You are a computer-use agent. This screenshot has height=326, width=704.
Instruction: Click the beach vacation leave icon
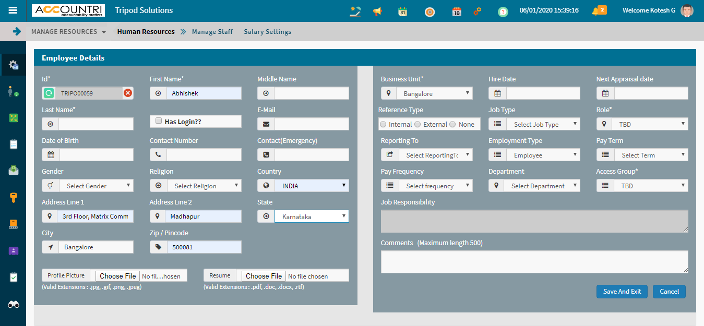(355, 11)
